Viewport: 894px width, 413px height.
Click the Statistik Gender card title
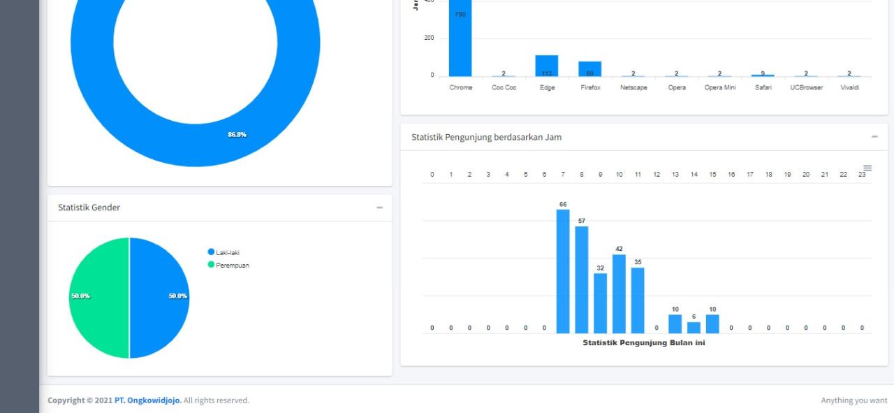point(89,208)
